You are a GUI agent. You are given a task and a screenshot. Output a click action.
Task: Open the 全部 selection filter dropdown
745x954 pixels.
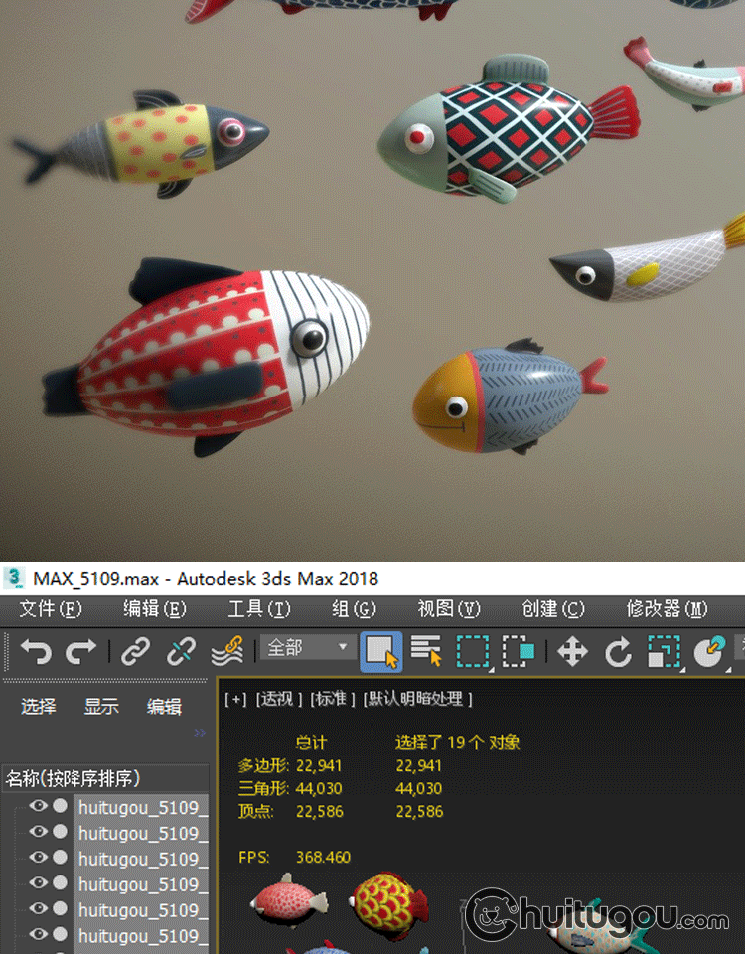click(x=308, y=647)
